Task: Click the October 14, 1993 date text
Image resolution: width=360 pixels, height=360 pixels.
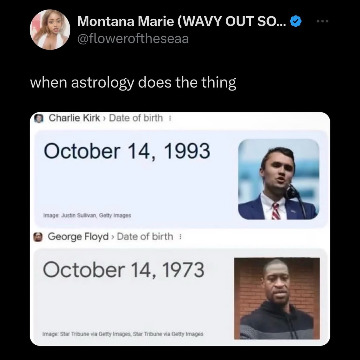Action: point(127,151)
